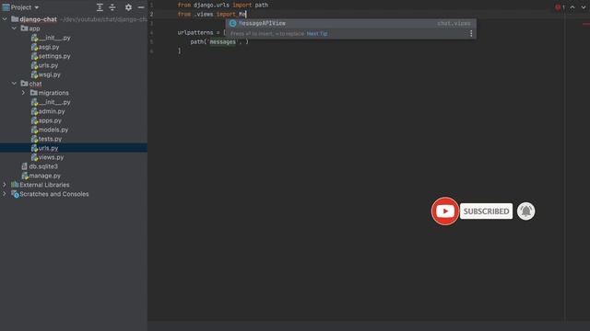Click the class icon beside MessageAPIView
This screenshot has width=590, height=331.
click(232, 23)
